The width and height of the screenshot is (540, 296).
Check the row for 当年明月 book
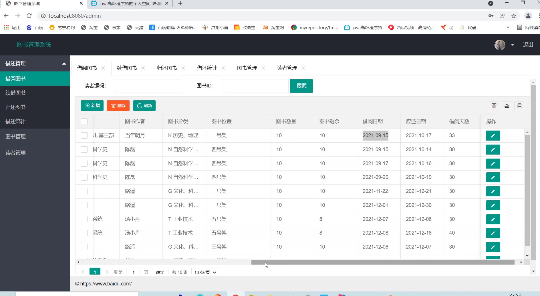[x=84, y=135]
